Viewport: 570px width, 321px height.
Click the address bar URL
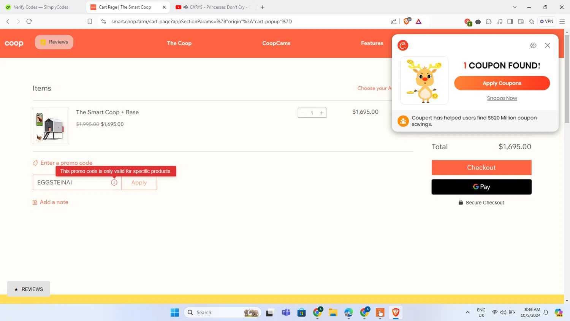[x=201, y=22]
